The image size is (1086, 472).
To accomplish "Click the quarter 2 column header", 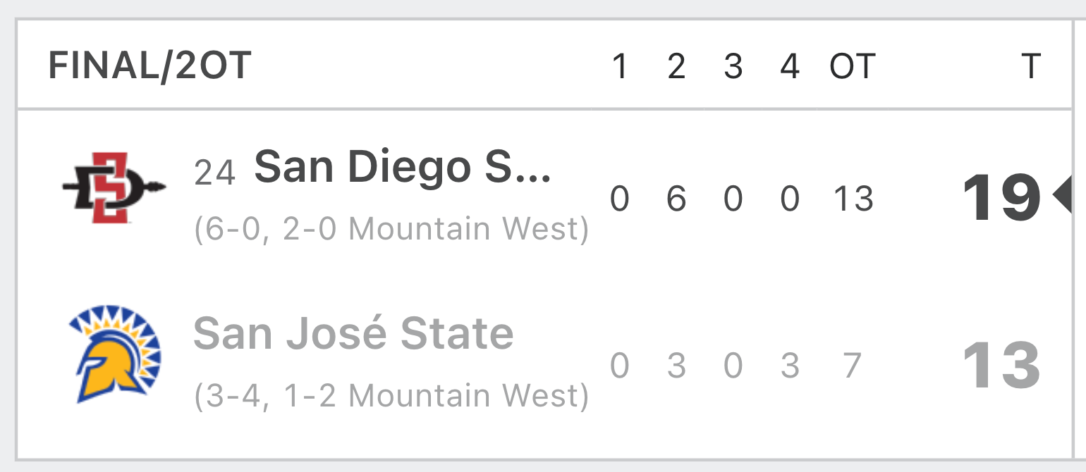I will (x=676, y=66).
